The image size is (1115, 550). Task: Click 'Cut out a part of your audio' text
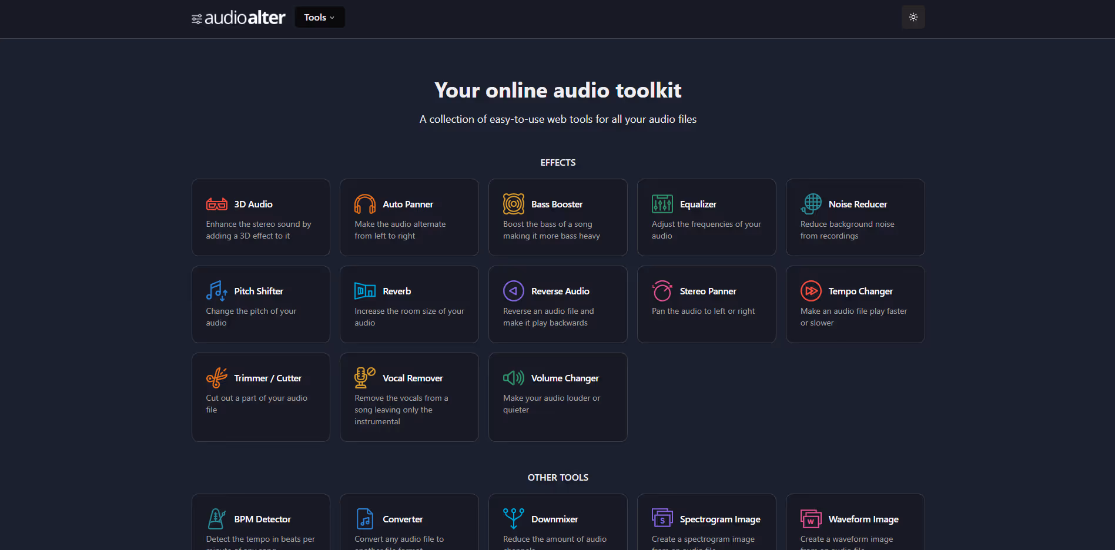(256, 398)
